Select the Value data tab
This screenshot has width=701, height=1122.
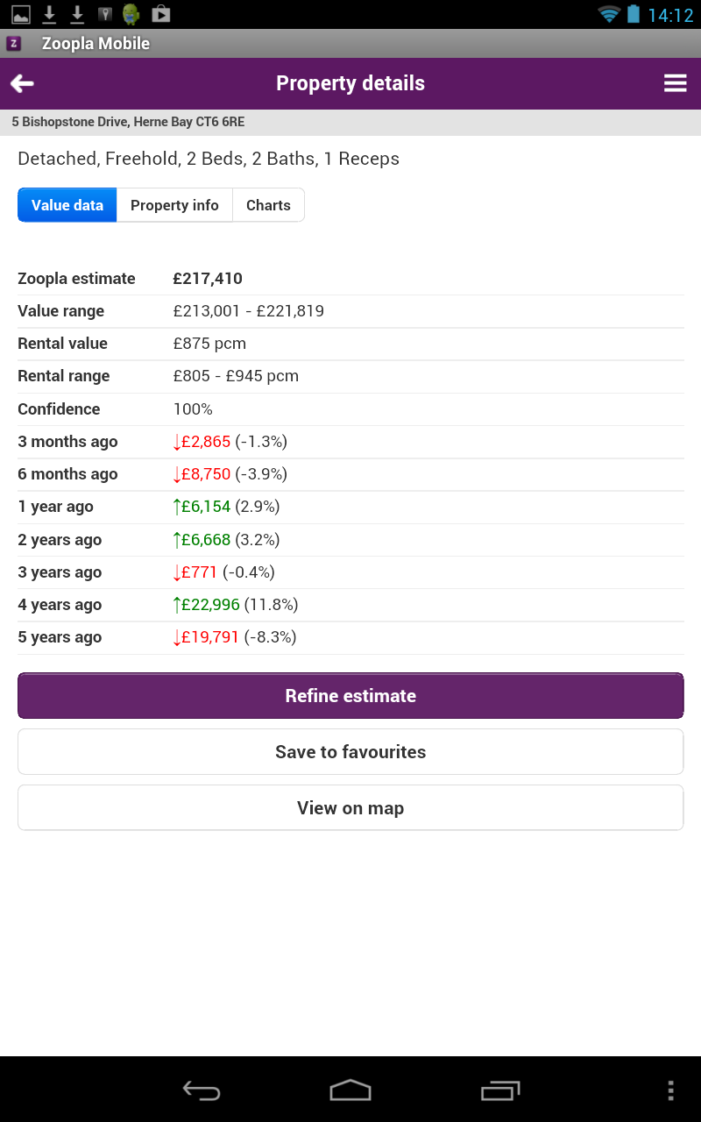tap(67, 204)
